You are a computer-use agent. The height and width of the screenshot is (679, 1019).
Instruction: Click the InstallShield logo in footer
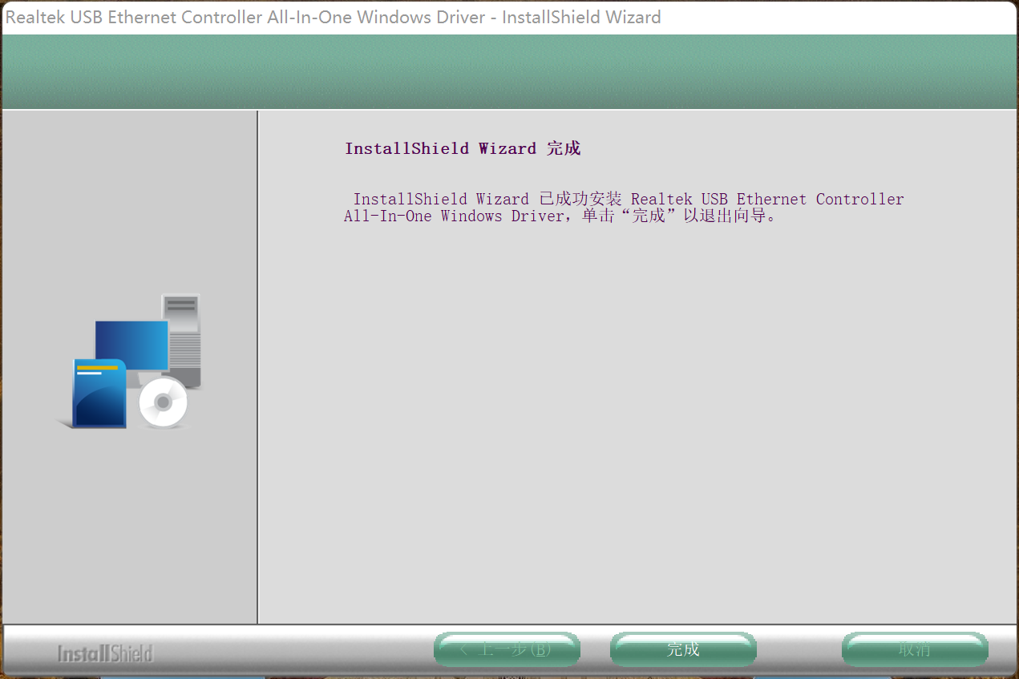(x=105, y=653)
